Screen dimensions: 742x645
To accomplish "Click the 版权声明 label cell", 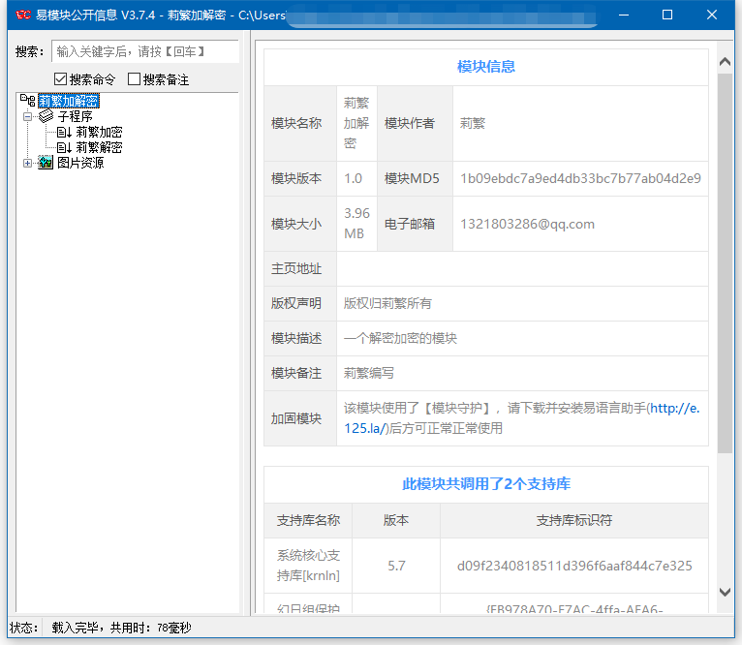I will [300, 303].
